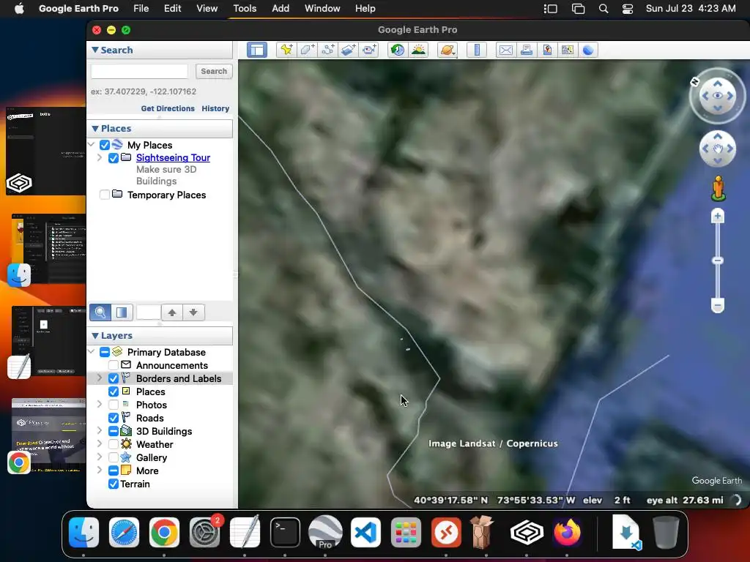750x562 pixels.
Task: Open the ruler measurement tool
Action: coord(477,50)
